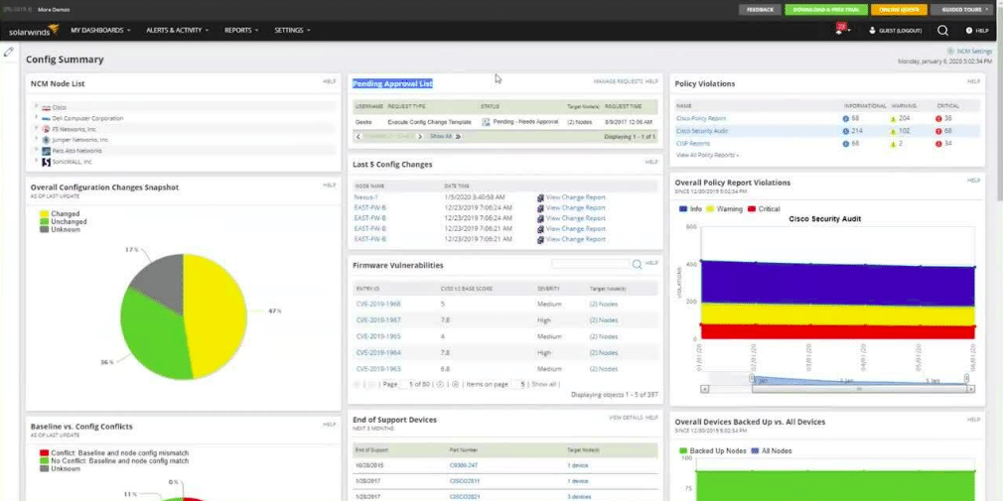Image resolution: width=1003 pixels, height=501 pixels.
Task: Click the SonicWALL vendor icon
Action: (x=46, y=162)
